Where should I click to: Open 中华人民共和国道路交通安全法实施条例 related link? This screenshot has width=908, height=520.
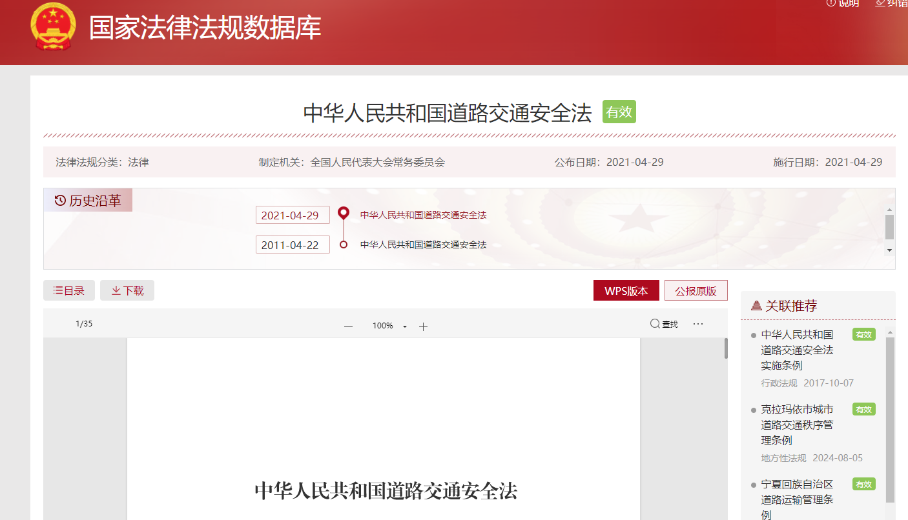pos(797,350)
